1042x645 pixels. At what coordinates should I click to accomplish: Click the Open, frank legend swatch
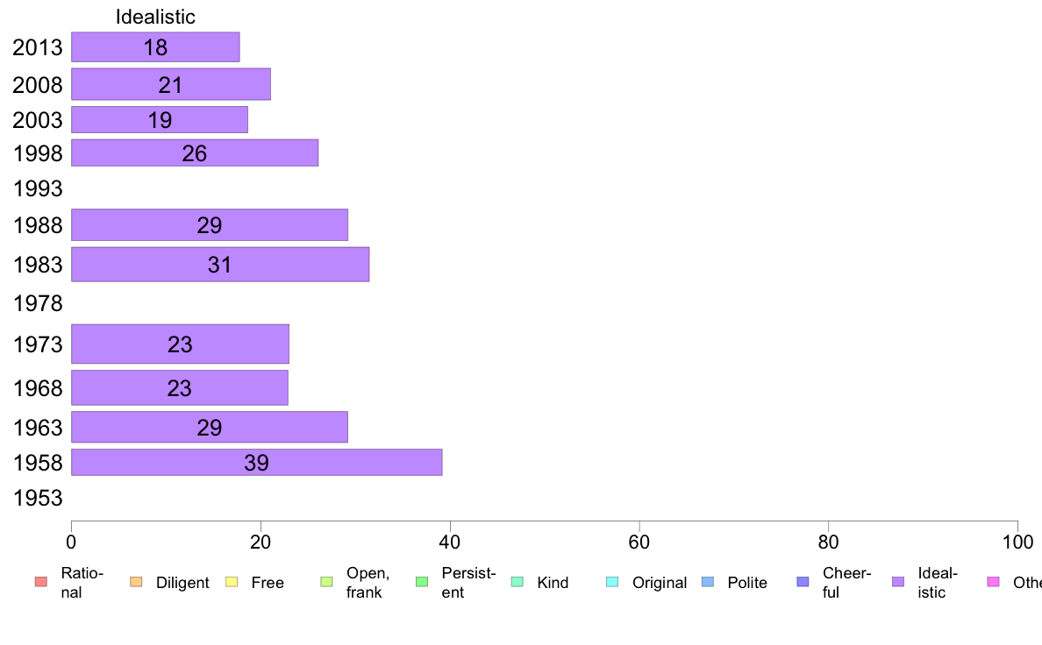tap(326, 582)
